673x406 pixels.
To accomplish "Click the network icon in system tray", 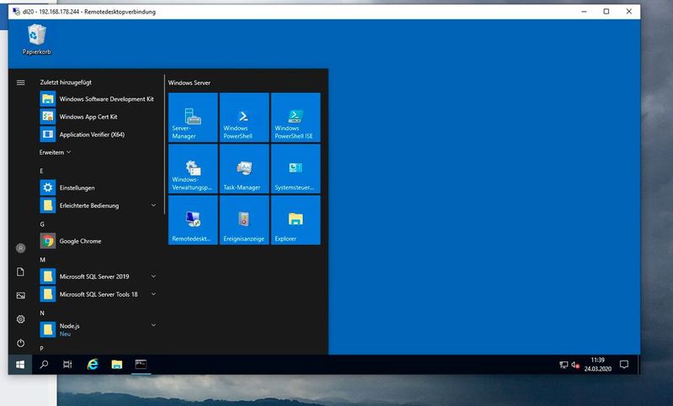I will 564,365.
